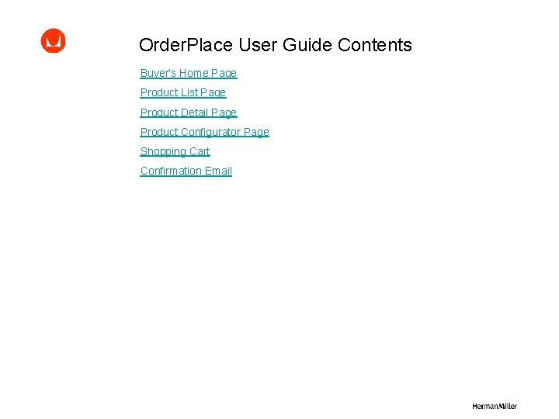Click the HermanMiller wordmark at the bottom
The image size is (559, 419).
(495, 406)
